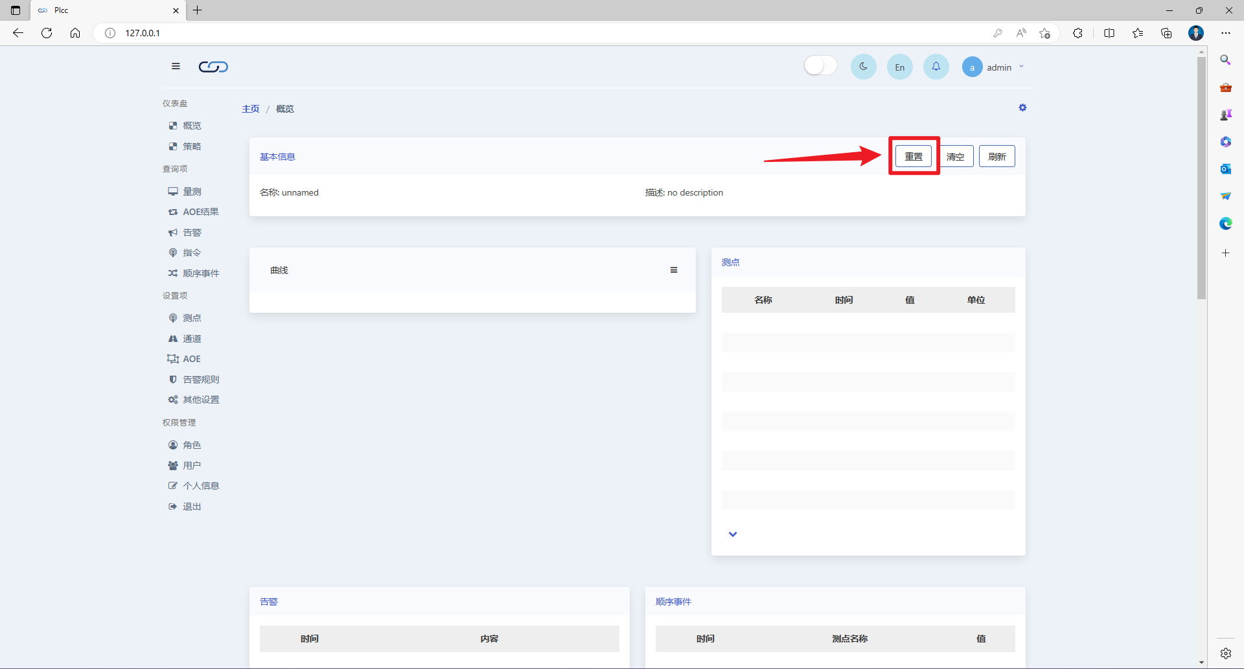Open the AOE结果 sidebar item
The width and height of the screenshot is (1244, 669).
pos(194,212)
